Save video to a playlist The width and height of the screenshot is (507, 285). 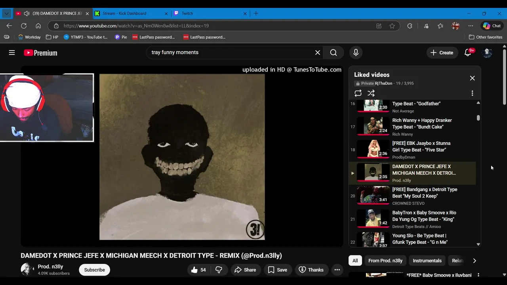[x=277, y=270]
